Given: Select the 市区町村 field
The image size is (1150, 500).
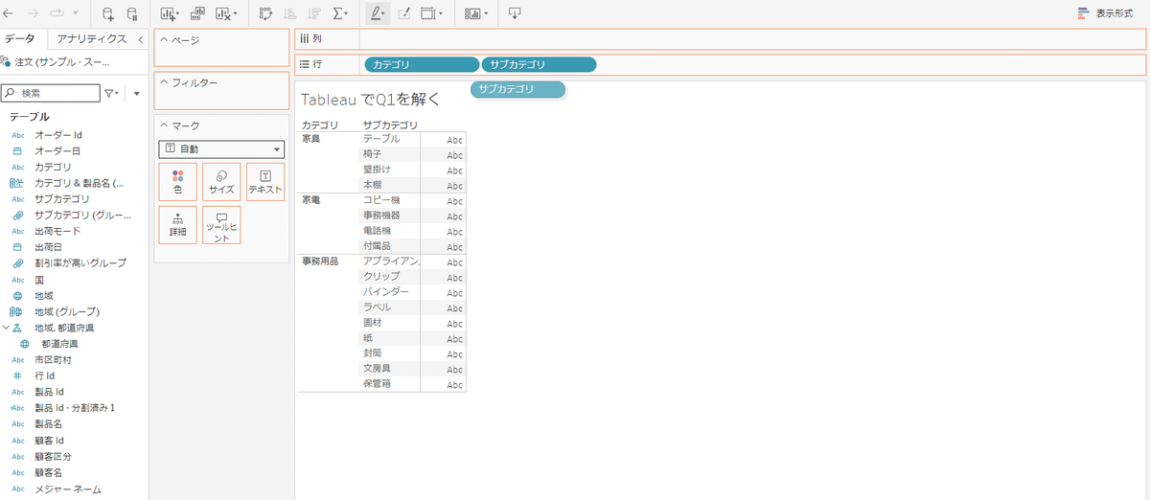Looking at the screenshot, I should click(53, 359).
